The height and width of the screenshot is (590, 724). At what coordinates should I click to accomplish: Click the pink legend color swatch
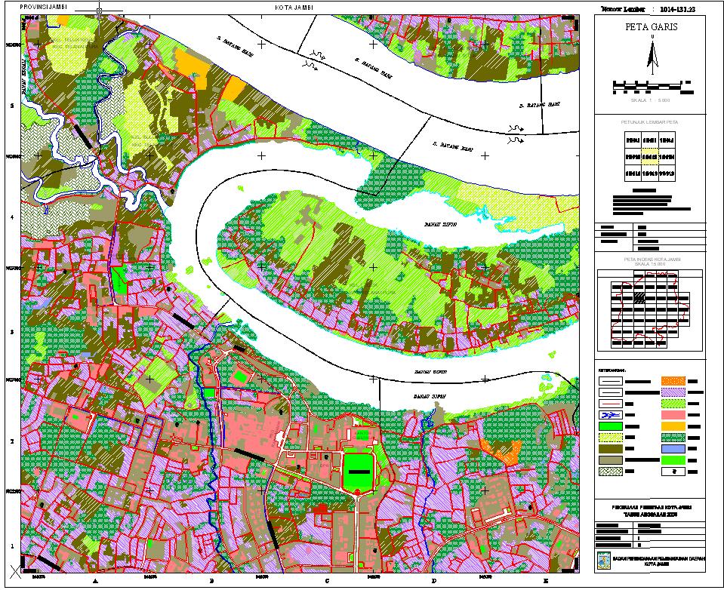click(x=673, y=415)
